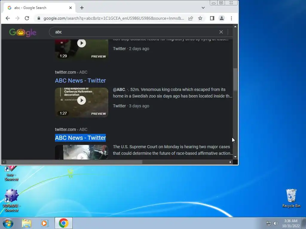Open the volume tray icon
The image size is (306, 229).
coord(276,223)
